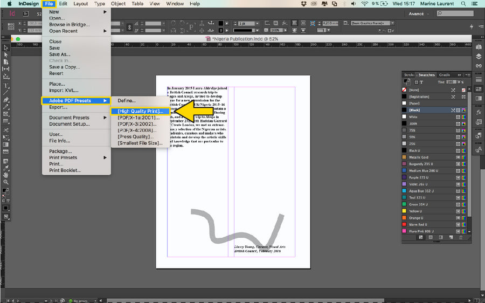This screenshot has width=485, height=303.
Task: Select the Direct Selection tool
Action: [x=6, y=55]
